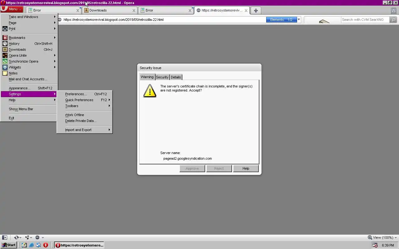The image size is (399, 249).
Task: Expand the Toolbars submenu
Action: pyautogui.click(x=84, y=106)
